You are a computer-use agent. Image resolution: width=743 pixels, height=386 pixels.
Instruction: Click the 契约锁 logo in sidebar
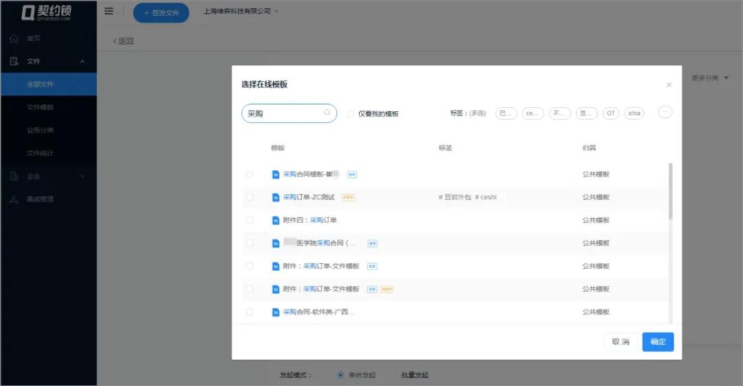tap(47, 12)
